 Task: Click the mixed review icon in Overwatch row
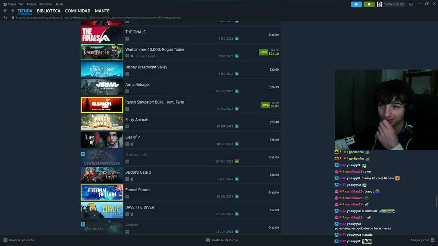[x=237, y=161]
